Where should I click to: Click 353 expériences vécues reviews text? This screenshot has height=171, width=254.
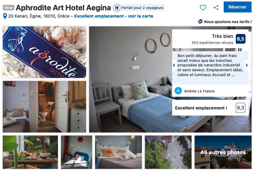212,43
